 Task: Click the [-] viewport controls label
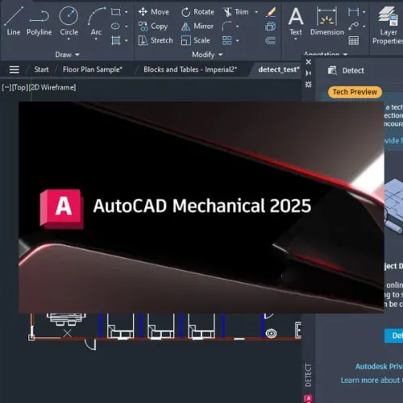point(6,87)
